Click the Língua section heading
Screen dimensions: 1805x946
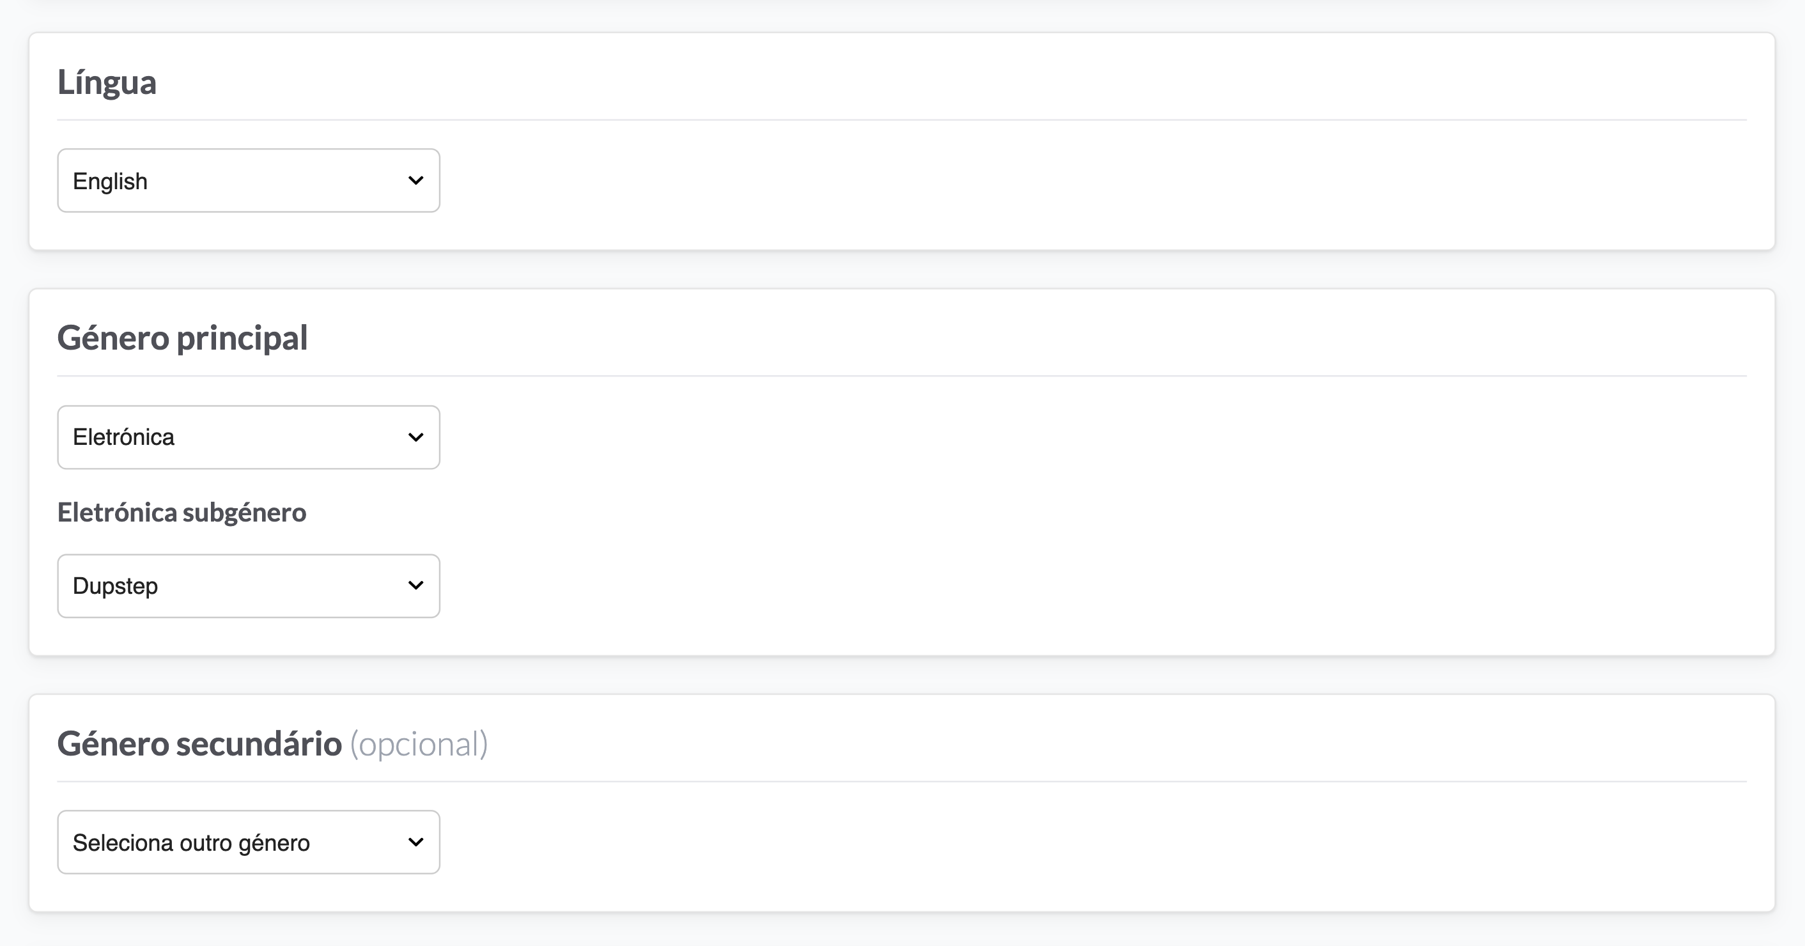coord(107,82)
